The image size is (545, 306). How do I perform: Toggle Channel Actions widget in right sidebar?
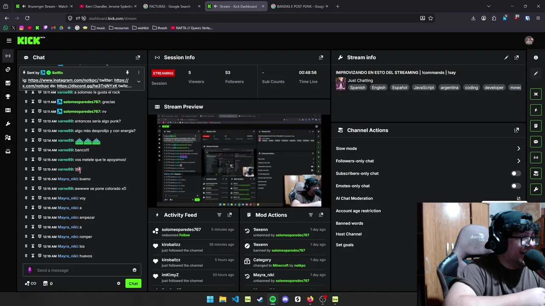(x=536, y=173)
